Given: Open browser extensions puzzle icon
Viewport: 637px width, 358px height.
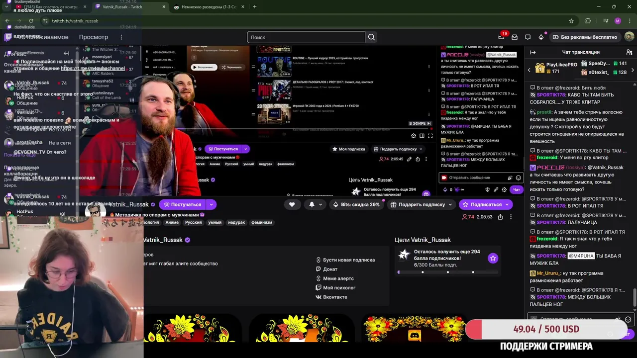Looking at the screenshot, I should (x=588, y=21).
